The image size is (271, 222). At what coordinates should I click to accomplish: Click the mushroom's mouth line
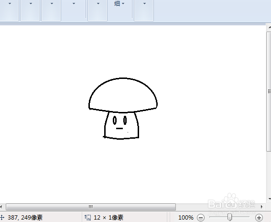pyautogui.click(x=119, y=128)
